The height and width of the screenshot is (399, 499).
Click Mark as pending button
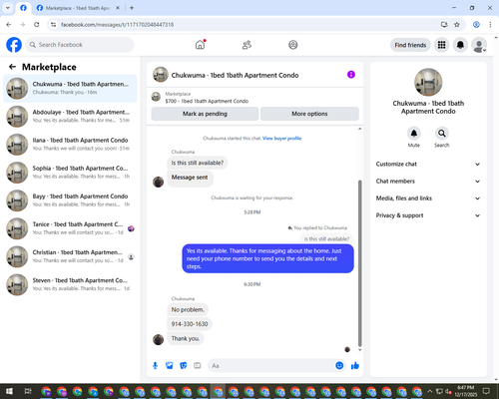click(205, 114)
